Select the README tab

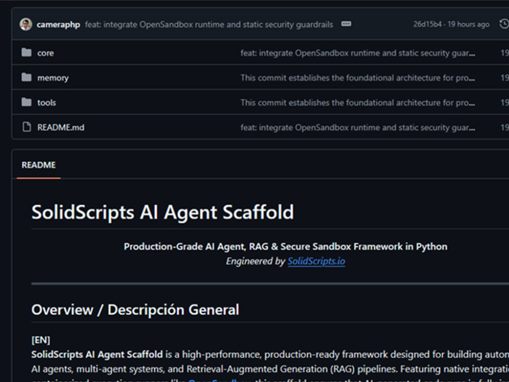[x=39, y=165]
